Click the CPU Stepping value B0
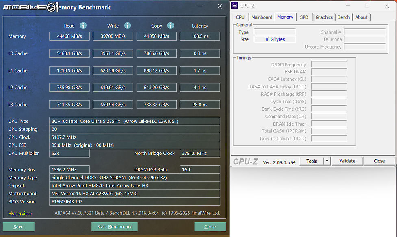397x237 pixels. coord(135,129)
